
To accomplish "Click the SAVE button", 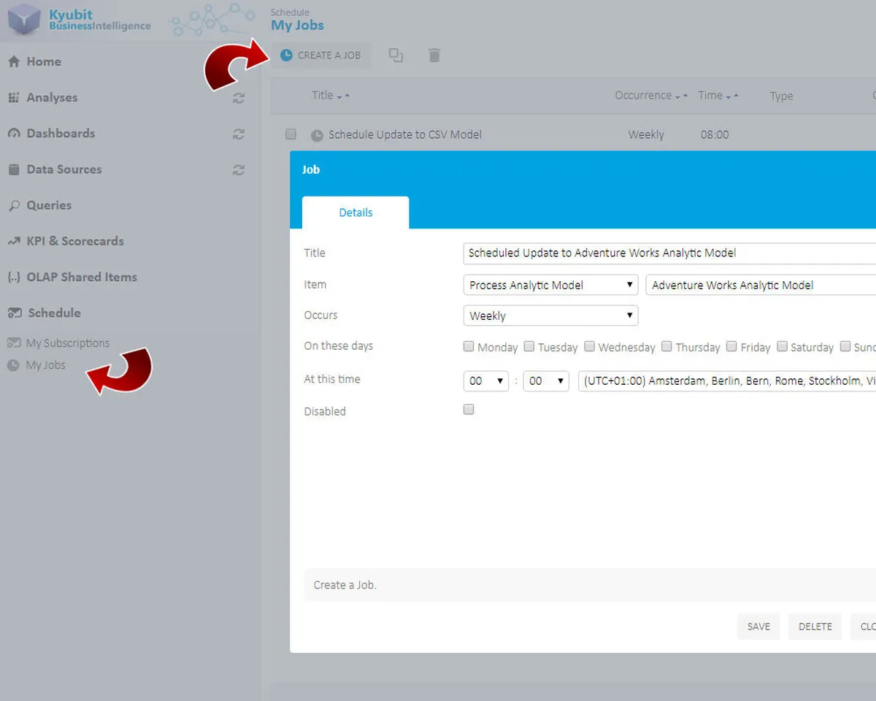I will tap(758, 627).
